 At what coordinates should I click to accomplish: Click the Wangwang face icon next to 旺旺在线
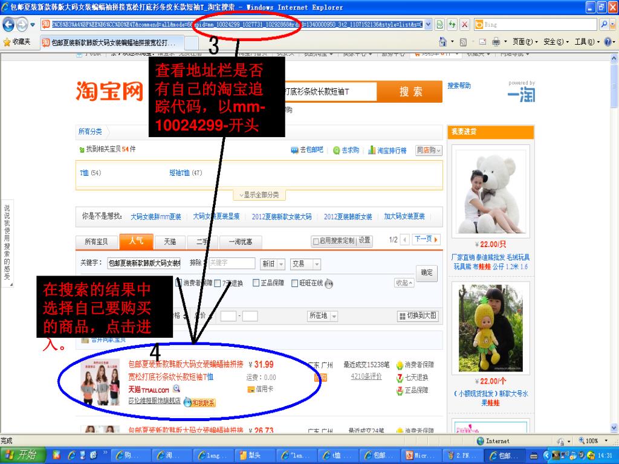tap(329, 283)
